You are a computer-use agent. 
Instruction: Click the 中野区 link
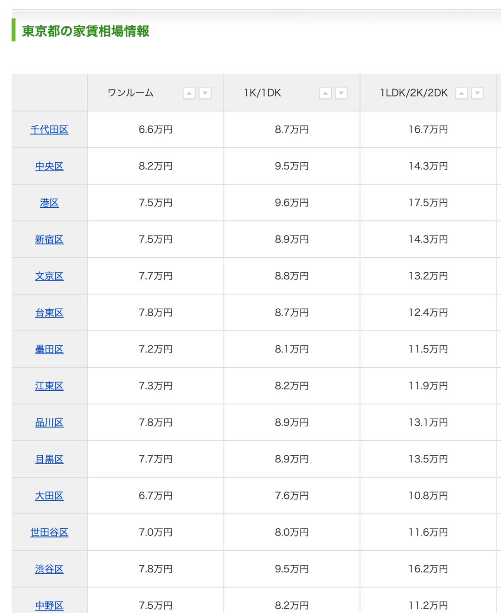(49, 606)
